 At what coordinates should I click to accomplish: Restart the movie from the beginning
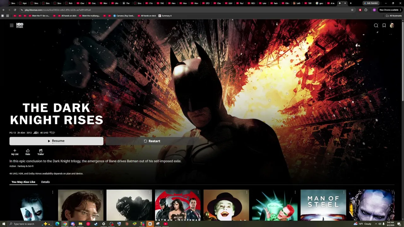152,141
